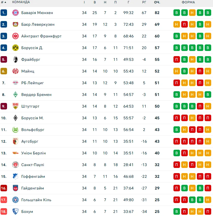Image resolution: width=213 pixels, height=216 pixels.
Task: Select the Werder Bremen diamond logo
Action: coord(15,95)
